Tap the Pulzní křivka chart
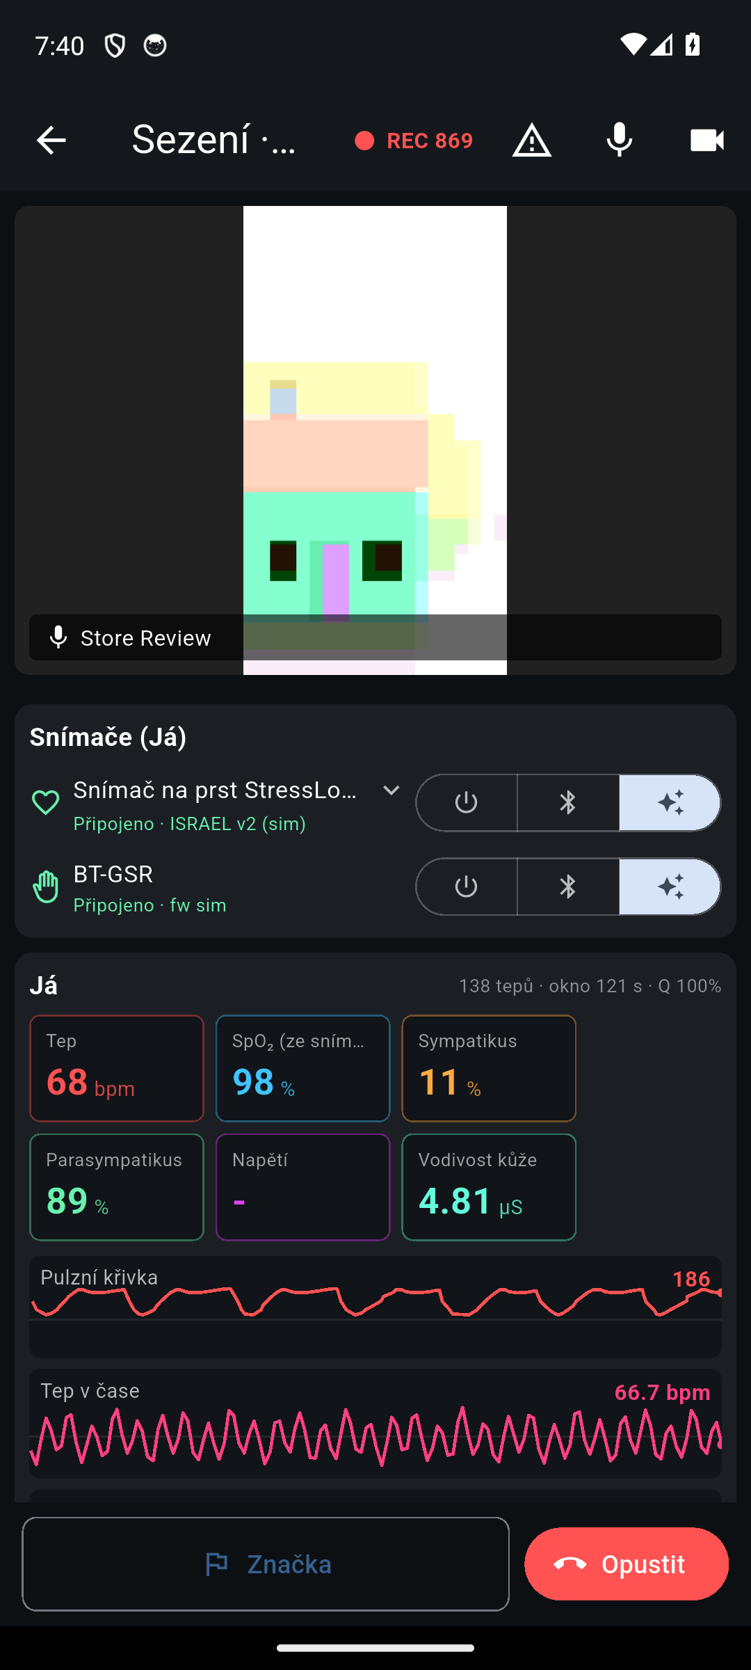 point(375,1307)
